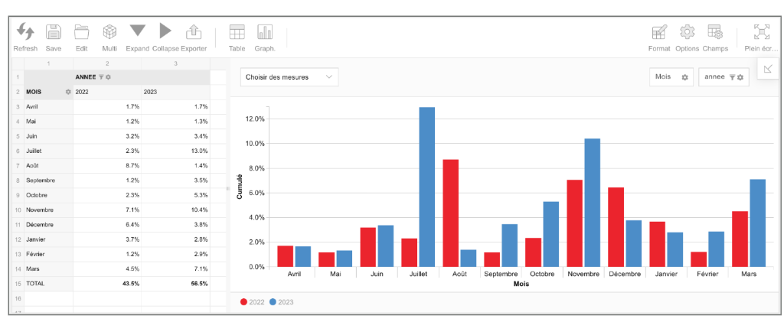
Task: Click the blue Juillet 2023 bar
Action: click(x=427, y=186)
